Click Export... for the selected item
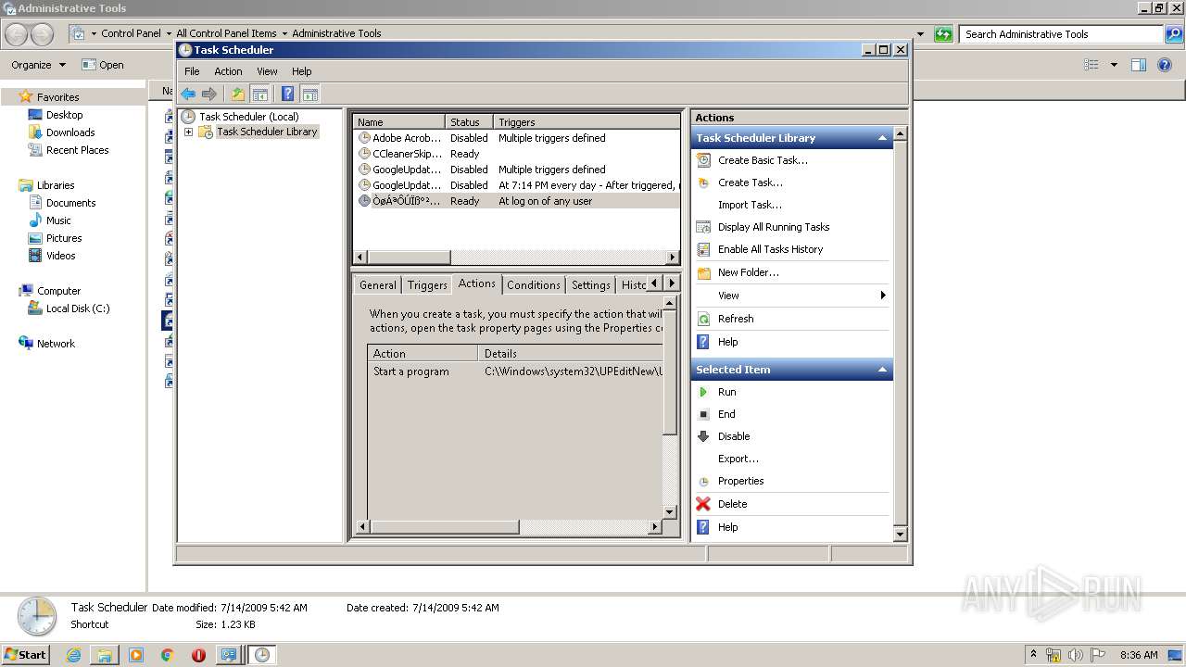The width and height of the screenshot is (1186, 667). 738,459
